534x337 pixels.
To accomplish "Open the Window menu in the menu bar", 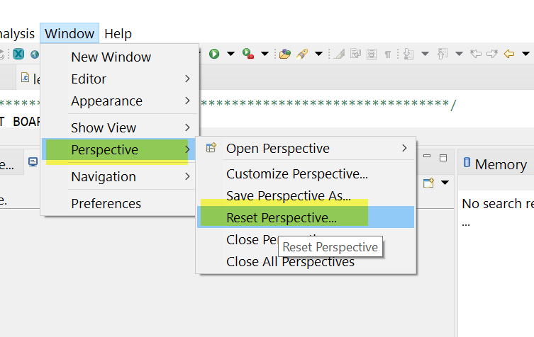I will click(x=69, y=33).
